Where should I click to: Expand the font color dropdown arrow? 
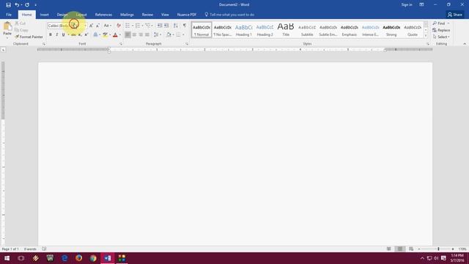click(120, 34)
